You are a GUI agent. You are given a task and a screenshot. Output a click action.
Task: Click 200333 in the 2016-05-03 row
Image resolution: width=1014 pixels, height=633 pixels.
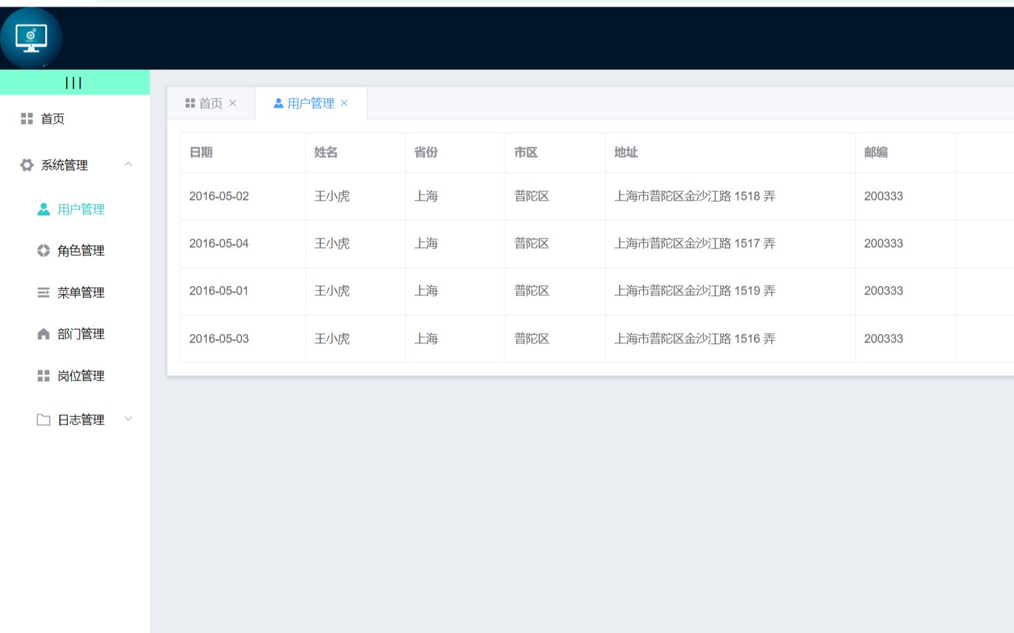click(883, 339)
